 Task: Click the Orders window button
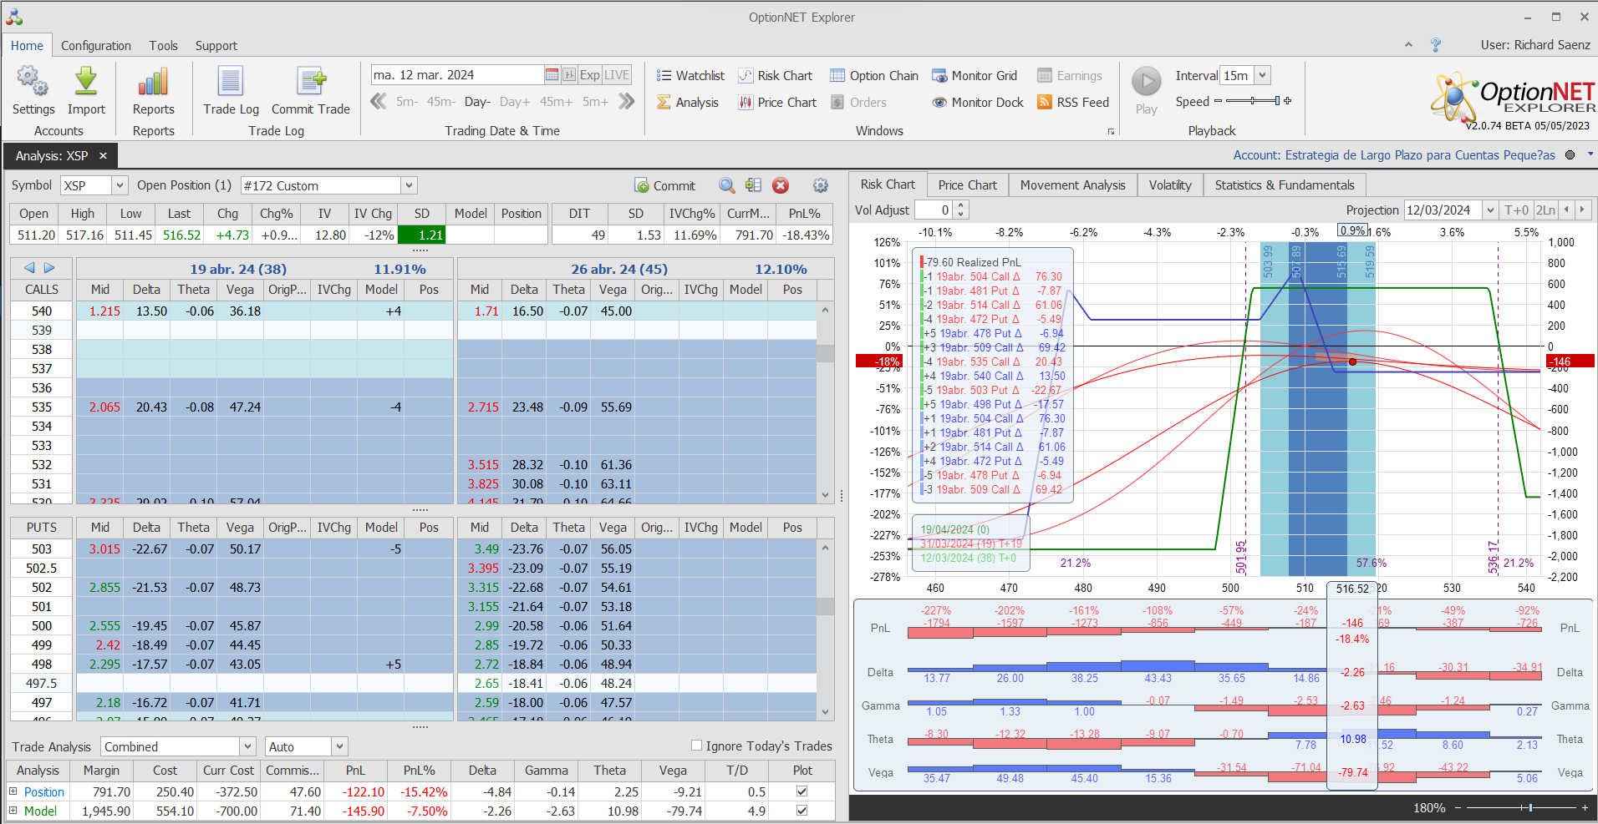859,103
